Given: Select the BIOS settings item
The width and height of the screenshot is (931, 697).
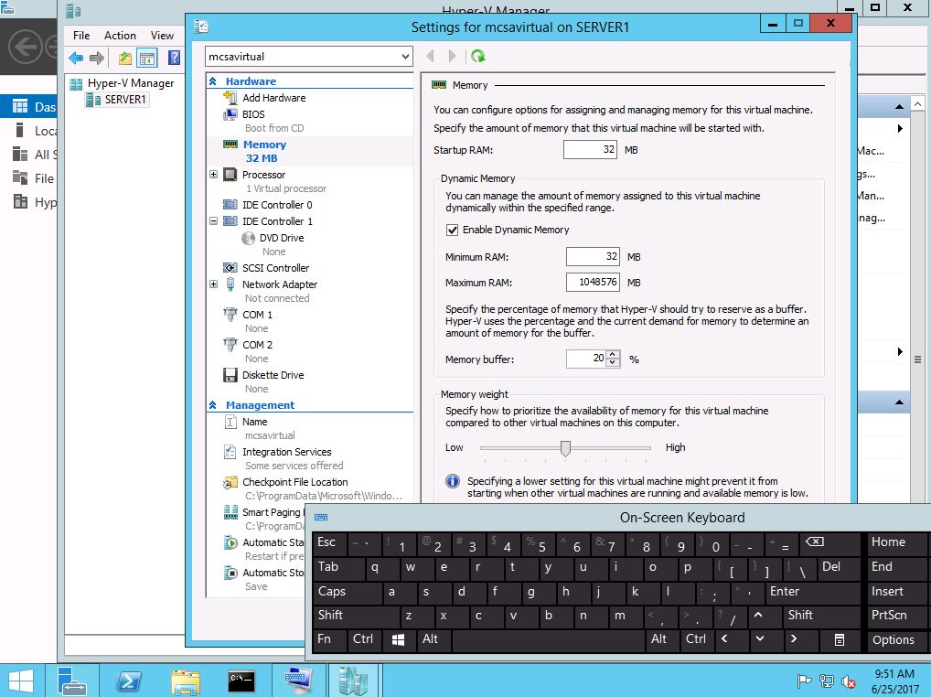Looking at the screenshot, I should (253, 114).
